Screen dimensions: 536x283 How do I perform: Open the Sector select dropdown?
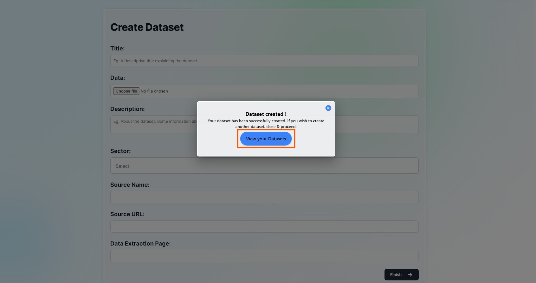[264, 166]
